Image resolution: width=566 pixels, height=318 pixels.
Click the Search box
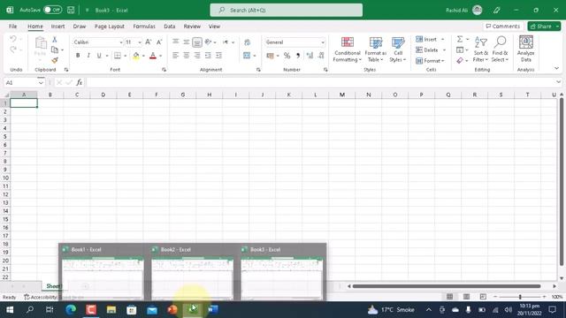click(x=287, y=10)
